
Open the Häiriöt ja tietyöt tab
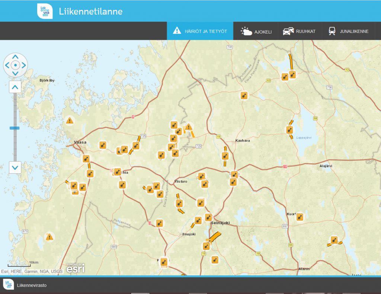[x=200, y=31]
